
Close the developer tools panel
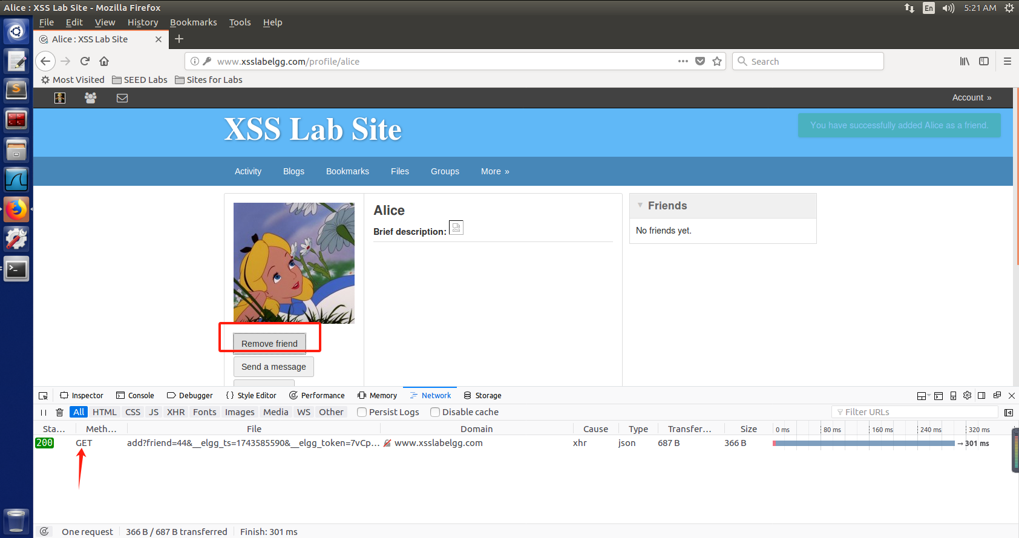point(1011,396)
